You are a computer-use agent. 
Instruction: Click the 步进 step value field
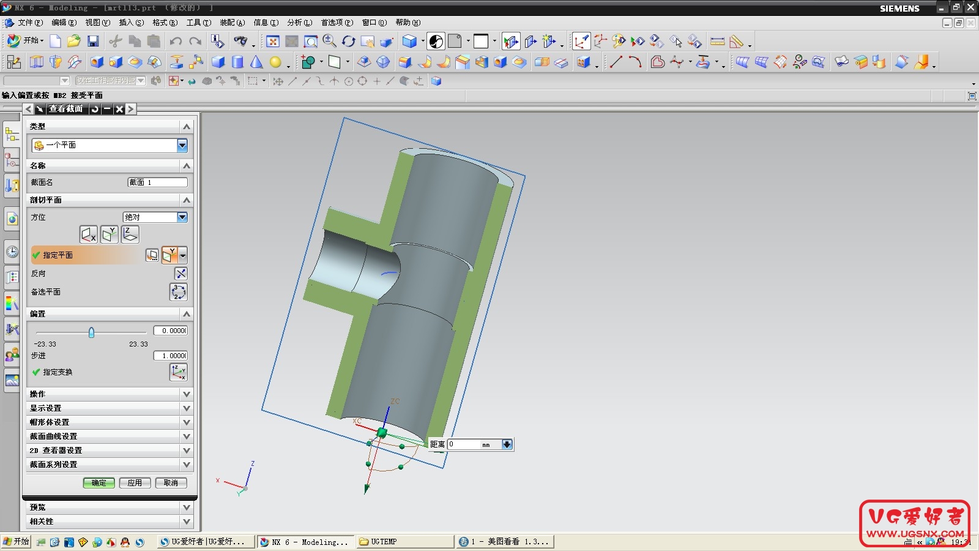(171, 356)
